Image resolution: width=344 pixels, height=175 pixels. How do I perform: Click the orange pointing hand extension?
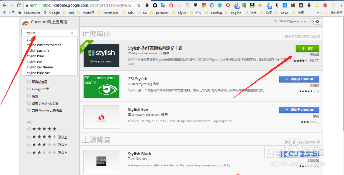(x=260, y=5)
